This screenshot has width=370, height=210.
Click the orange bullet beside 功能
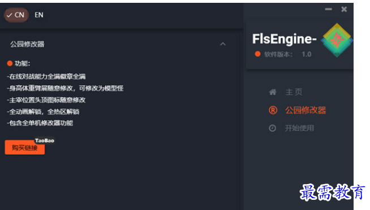10,63
